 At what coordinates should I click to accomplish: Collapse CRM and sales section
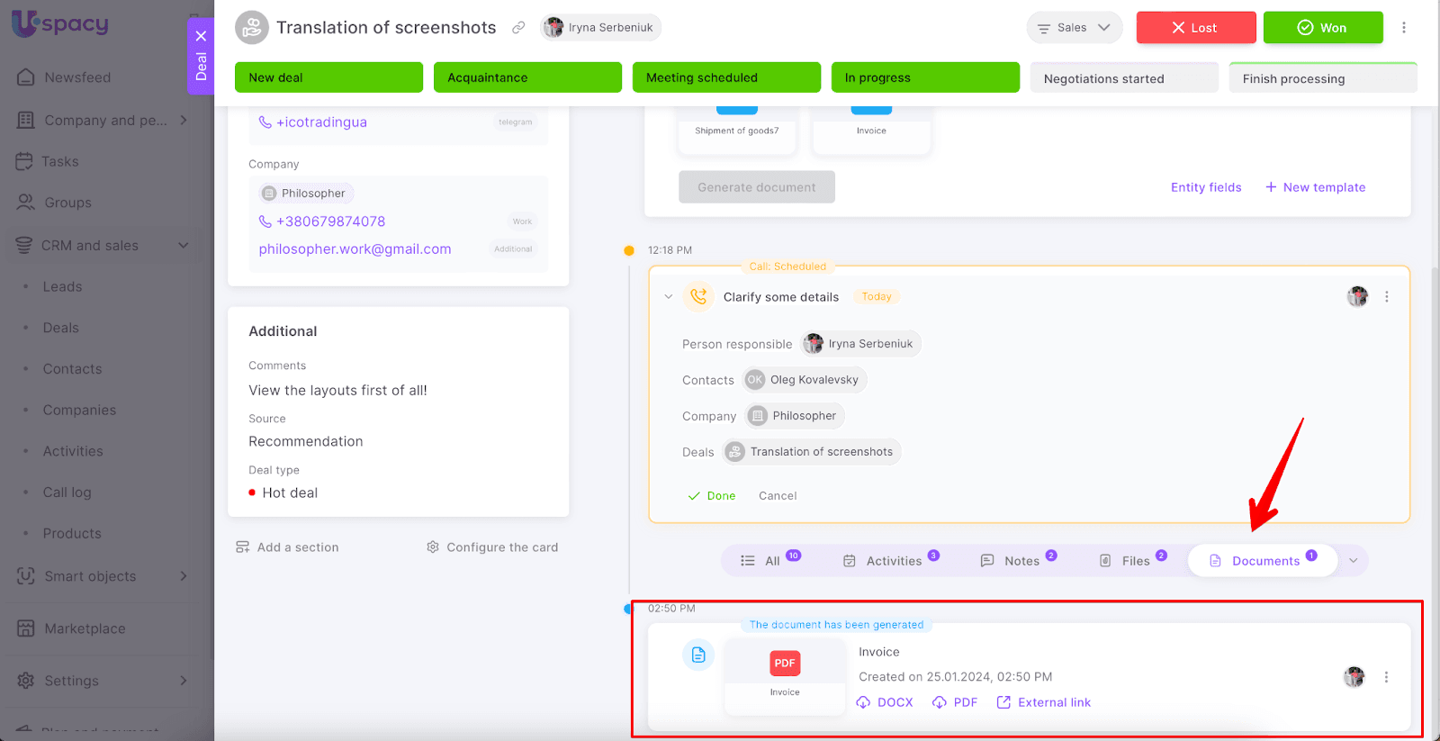(x=184, y=245)
